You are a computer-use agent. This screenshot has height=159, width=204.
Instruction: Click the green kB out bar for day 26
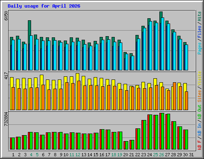(163, 131)
